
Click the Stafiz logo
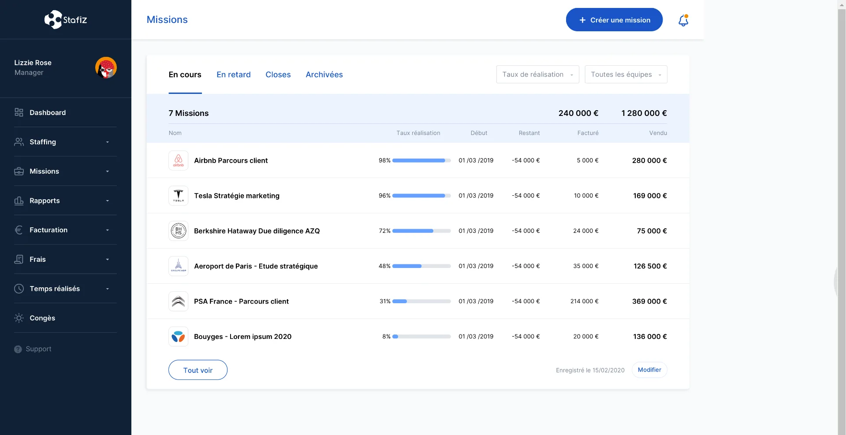(x=66, y=19)
